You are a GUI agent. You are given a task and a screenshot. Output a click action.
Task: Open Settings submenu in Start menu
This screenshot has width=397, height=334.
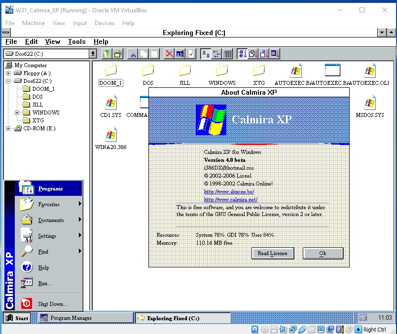(x=49, y=236)
